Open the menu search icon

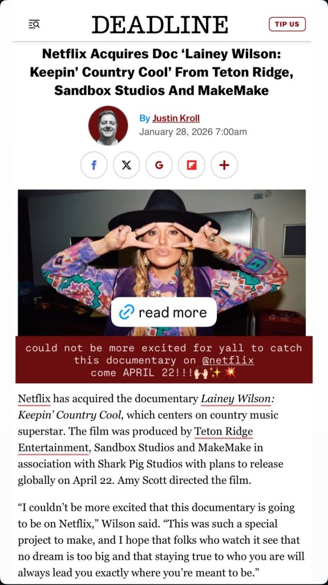pos(34,25)
